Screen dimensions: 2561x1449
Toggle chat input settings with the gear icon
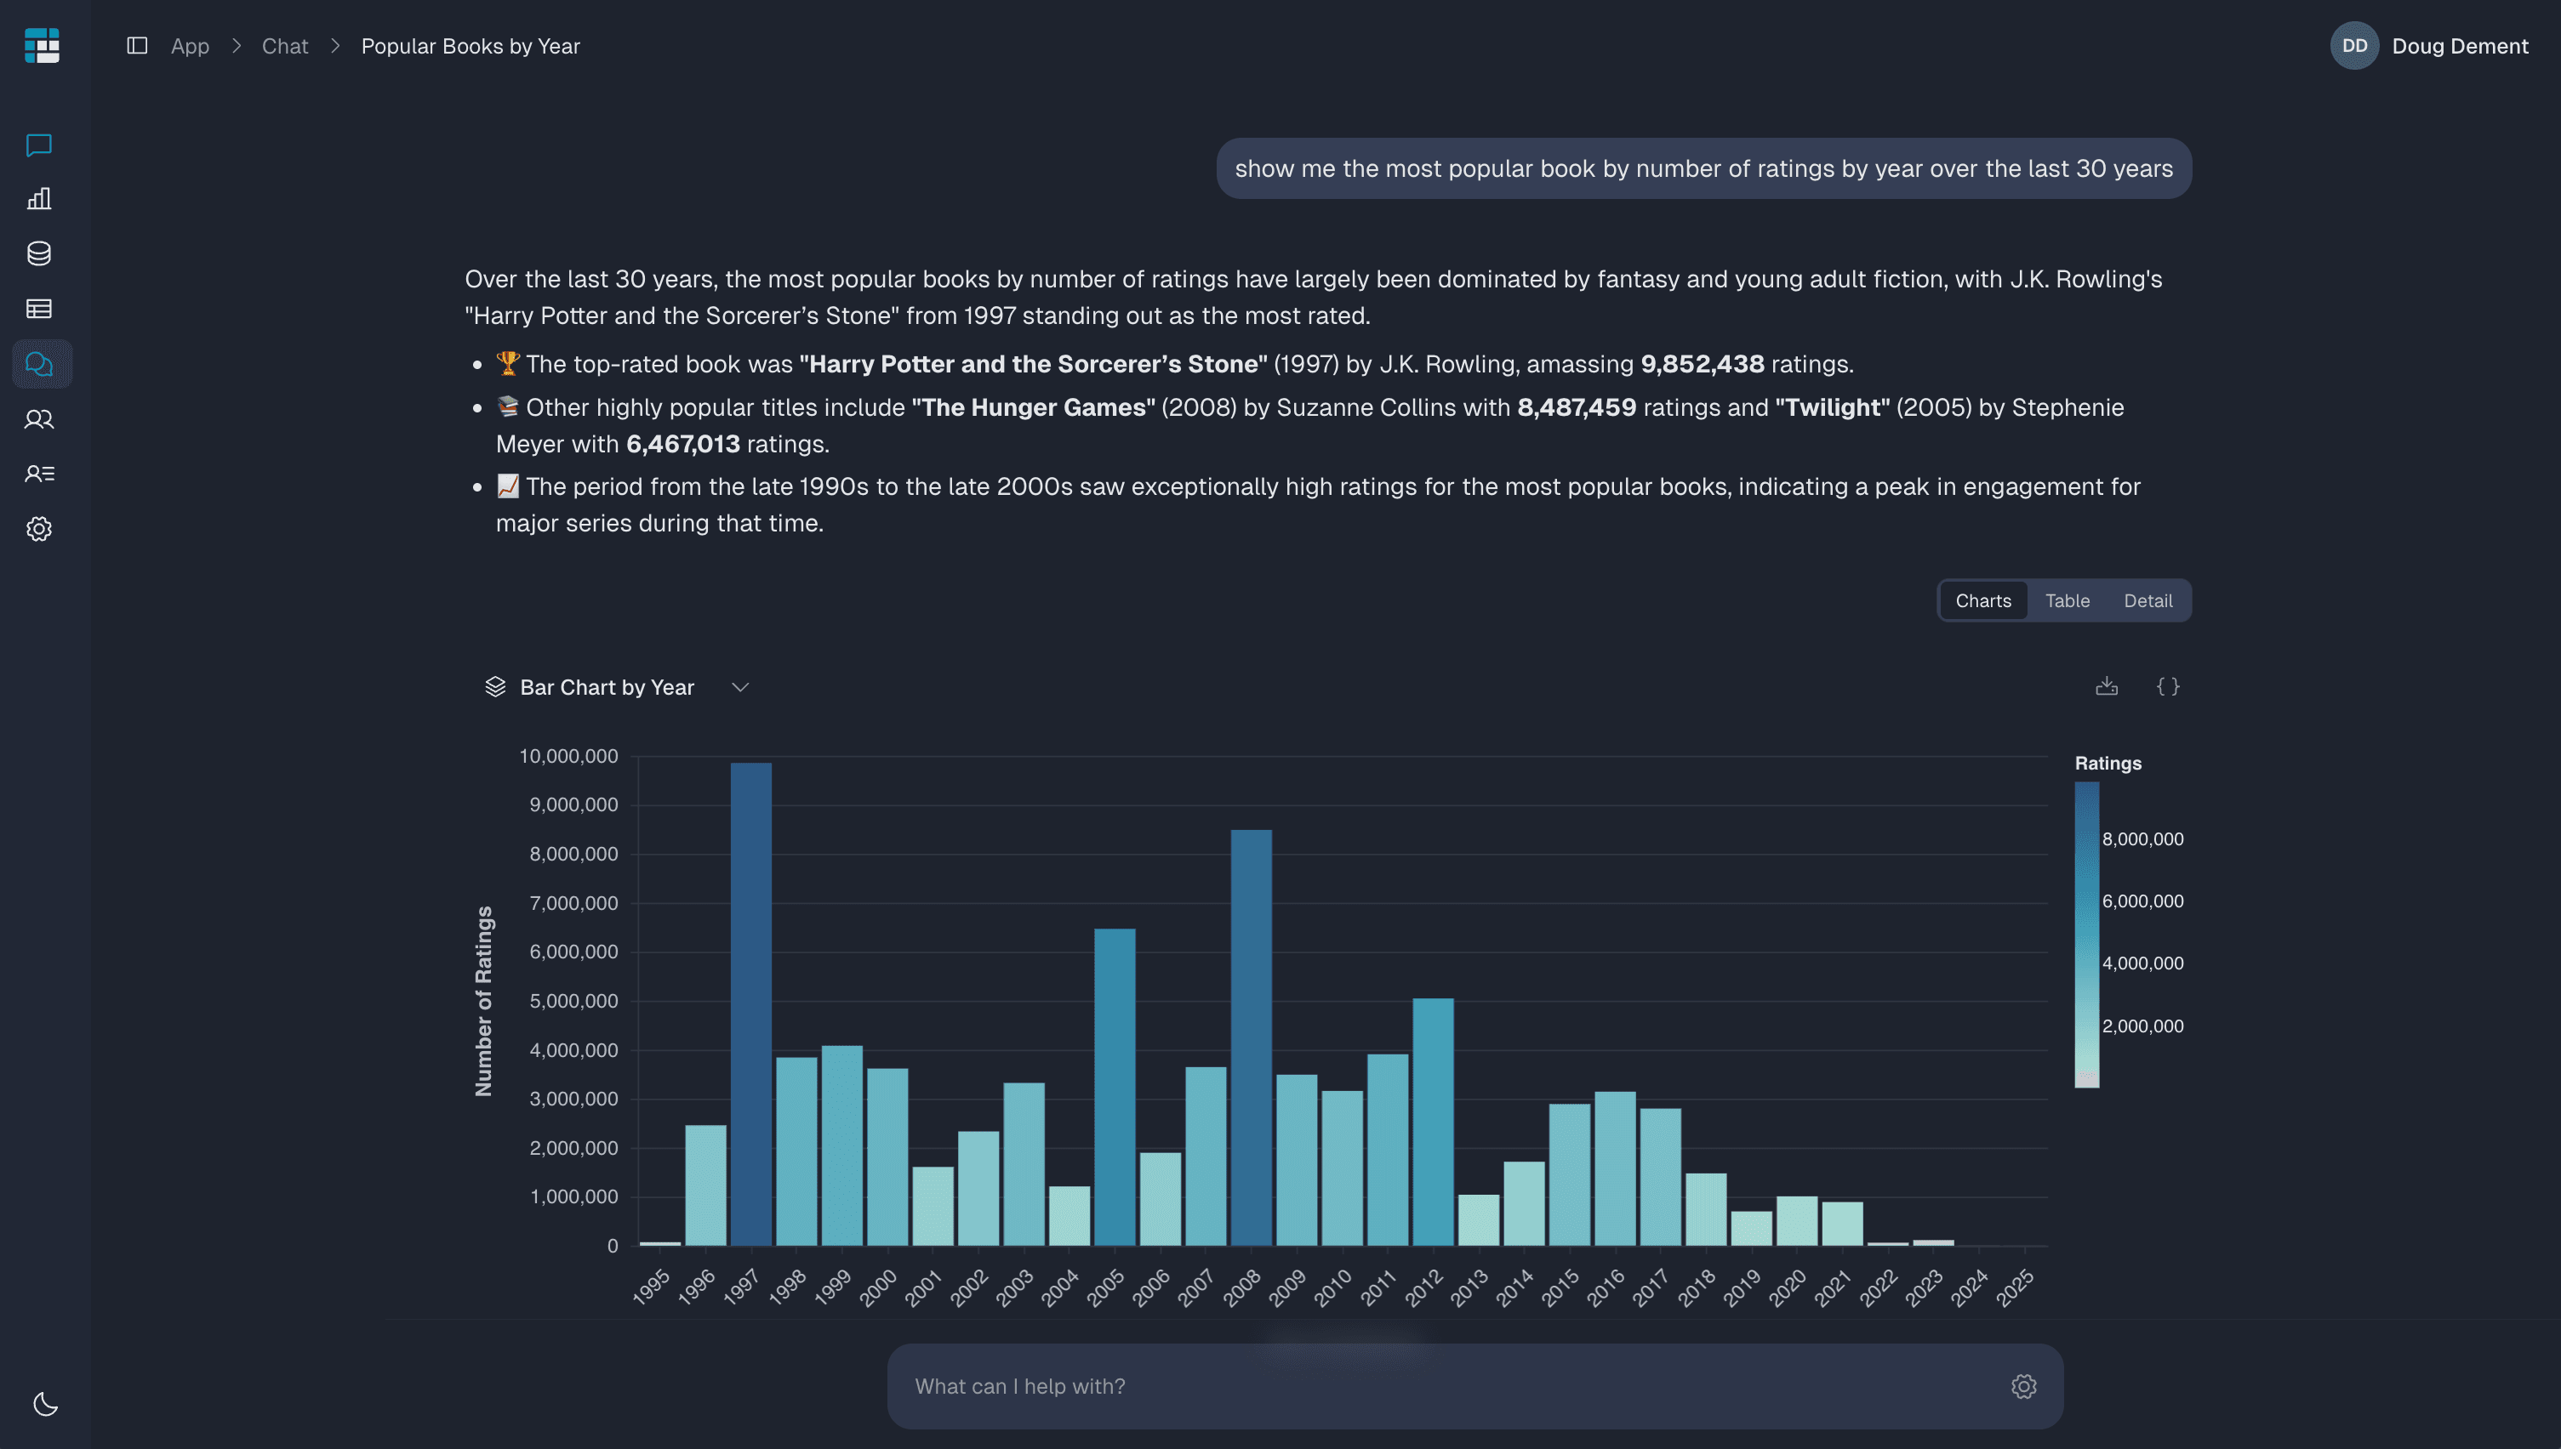pyautogui.click(x=2024, y=1385)
